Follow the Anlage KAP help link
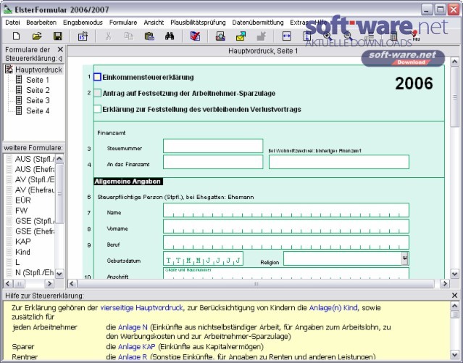Viewport: 463px width, 363px height. [x=136, y=347]
